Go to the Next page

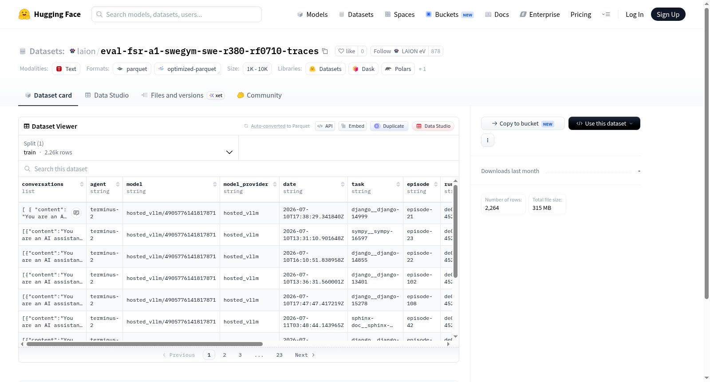point(305,355)
